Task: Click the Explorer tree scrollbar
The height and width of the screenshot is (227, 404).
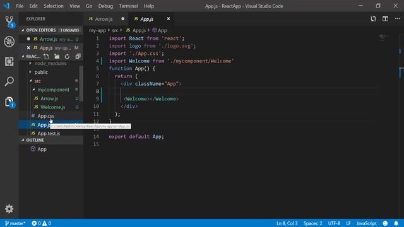Action: point(81,84)
